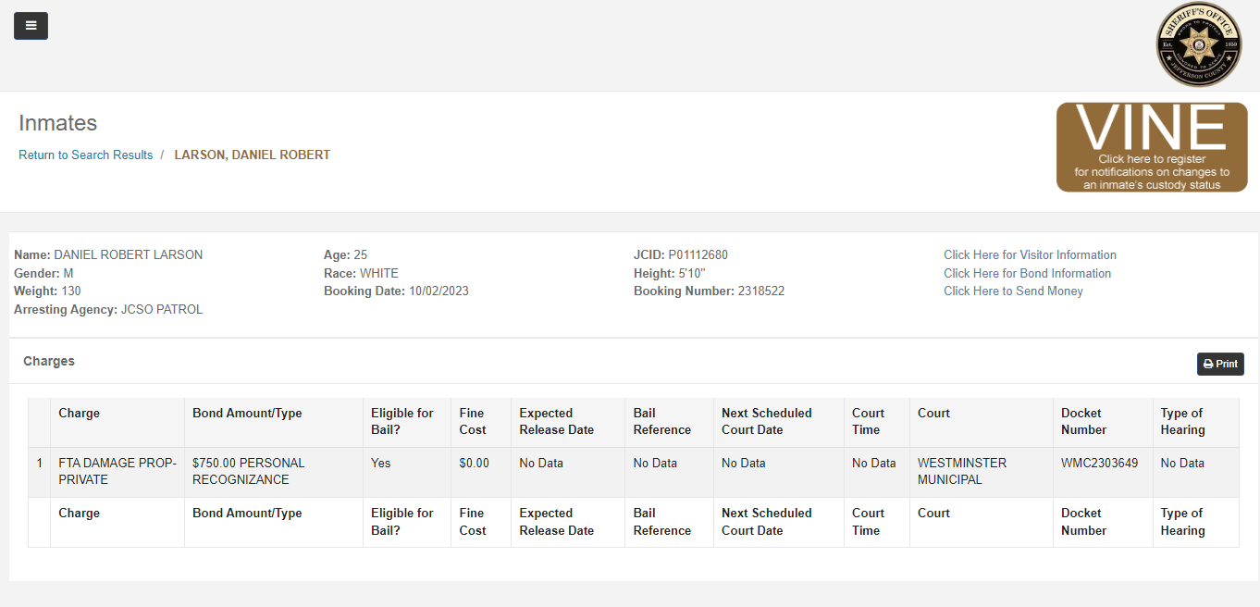Open the hamburger menu button
The width and height of the screenshot is (1260, 607).
pos(31,26)
